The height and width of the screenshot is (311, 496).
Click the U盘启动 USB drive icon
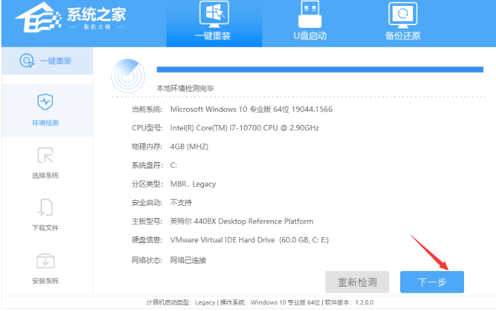click(x=310, y=14)
